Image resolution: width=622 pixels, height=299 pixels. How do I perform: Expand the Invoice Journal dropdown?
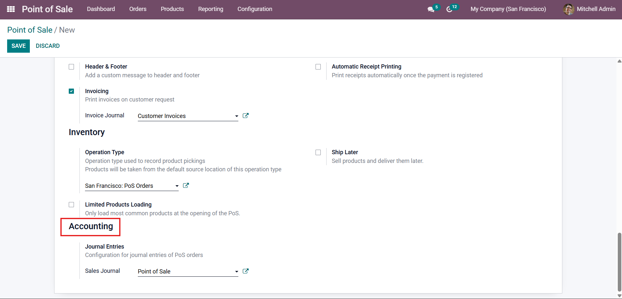[x=236, y=116]
